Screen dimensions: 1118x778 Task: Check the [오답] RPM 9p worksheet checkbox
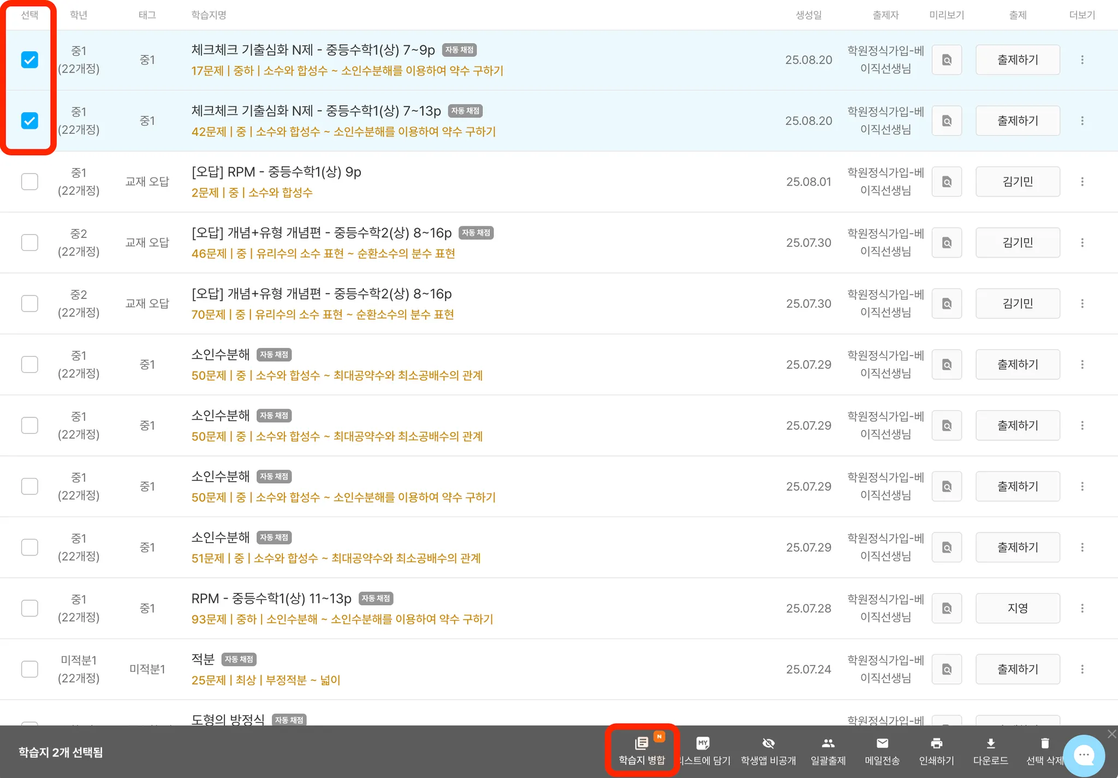pyautogui.click(x=29, y=181)
